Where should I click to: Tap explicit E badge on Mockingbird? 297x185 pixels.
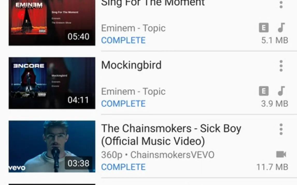(264, 91)
